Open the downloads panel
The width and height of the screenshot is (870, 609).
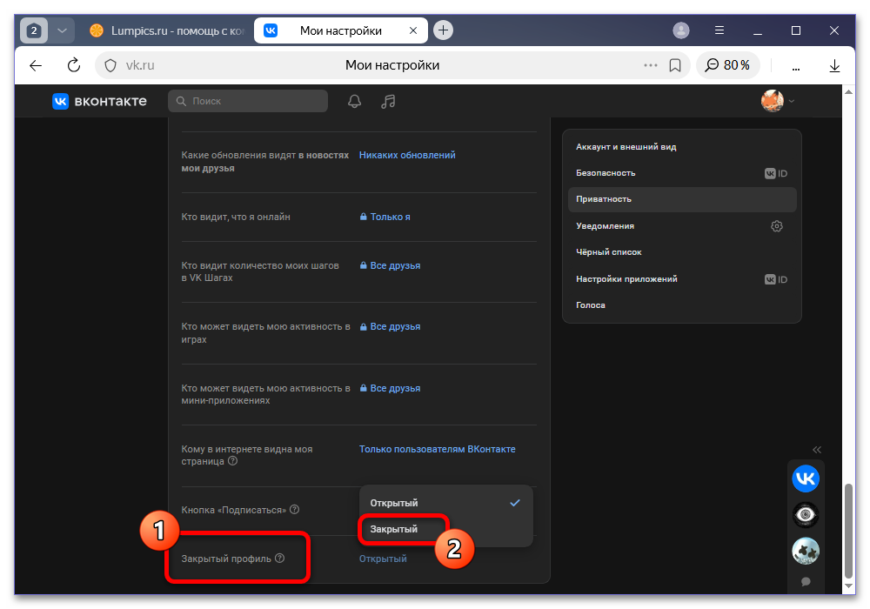[834, 66]
